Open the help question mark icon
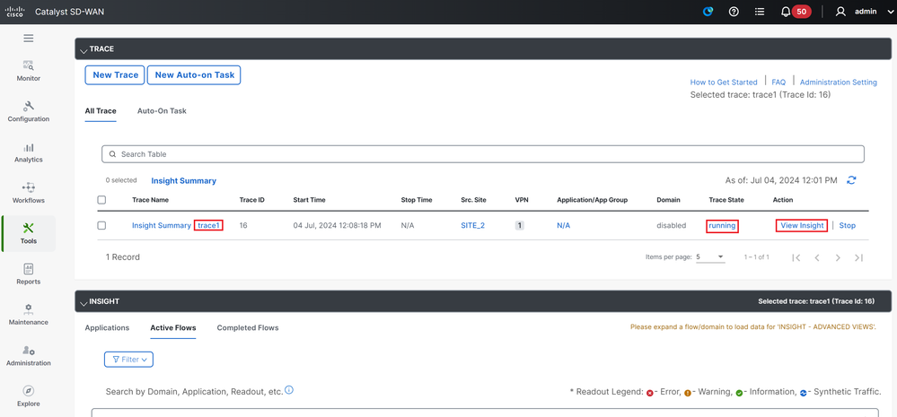Viewport: 897px width, 417px height. (734, 12)
